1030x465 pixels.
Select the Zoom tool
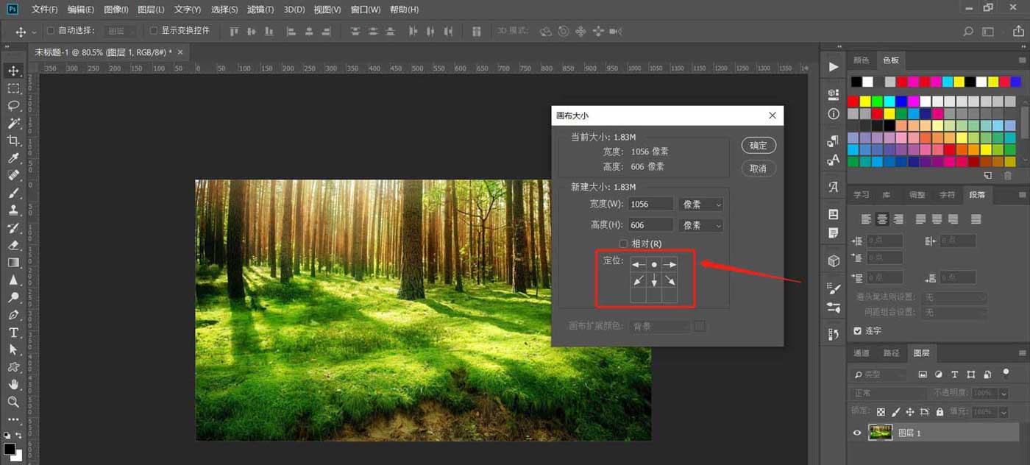(13, 402)
